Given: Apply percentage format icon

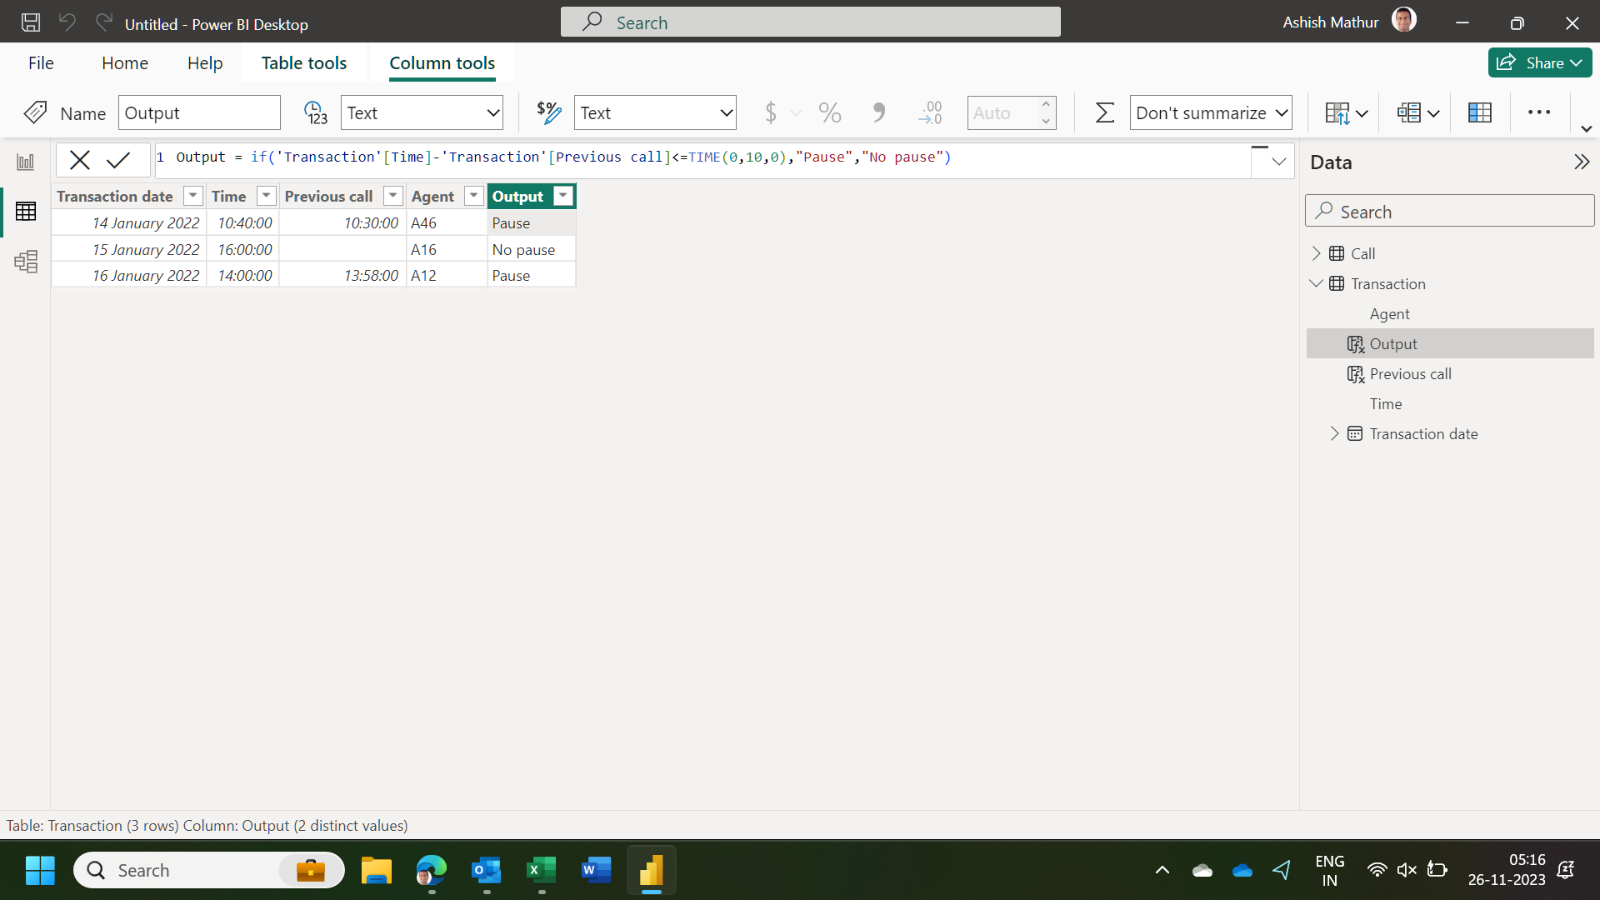Looking at the screenshot, I should point(829,112).
